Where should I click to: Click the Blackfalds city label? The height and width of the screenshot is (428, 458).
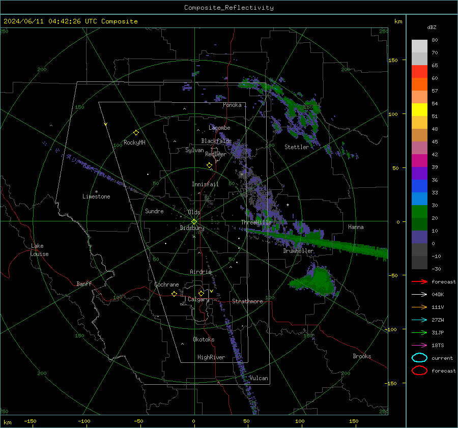tap(216, 141)
